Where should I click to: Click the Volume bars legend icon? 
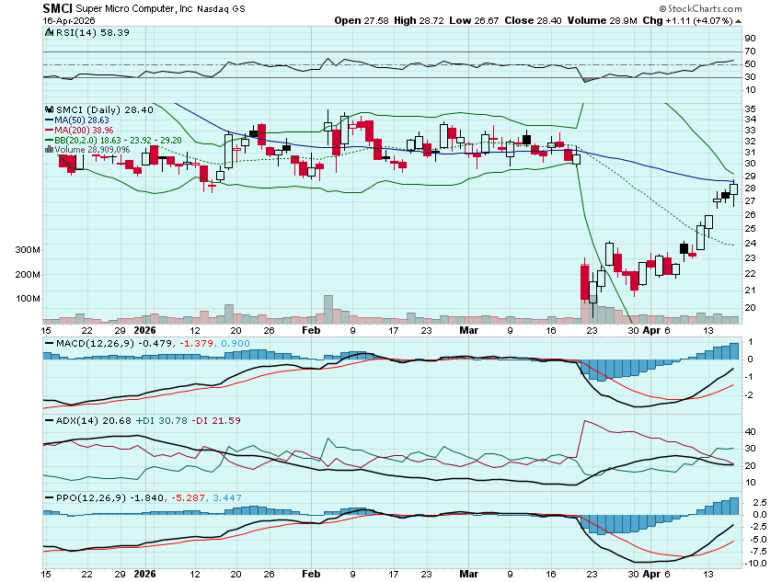[47, 149]
